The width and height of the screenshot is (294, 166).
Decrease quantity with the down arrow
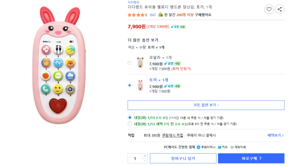tap(145, 161)
